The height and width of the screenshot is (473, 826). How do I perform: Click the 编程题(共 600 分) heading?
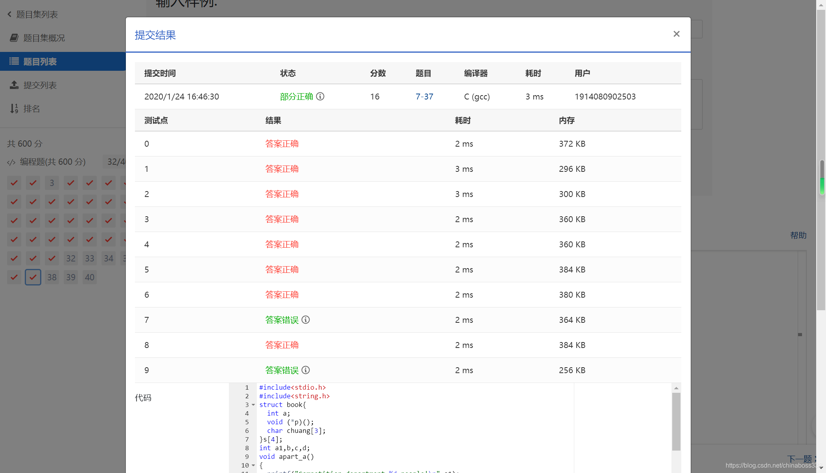coord(53,162)
